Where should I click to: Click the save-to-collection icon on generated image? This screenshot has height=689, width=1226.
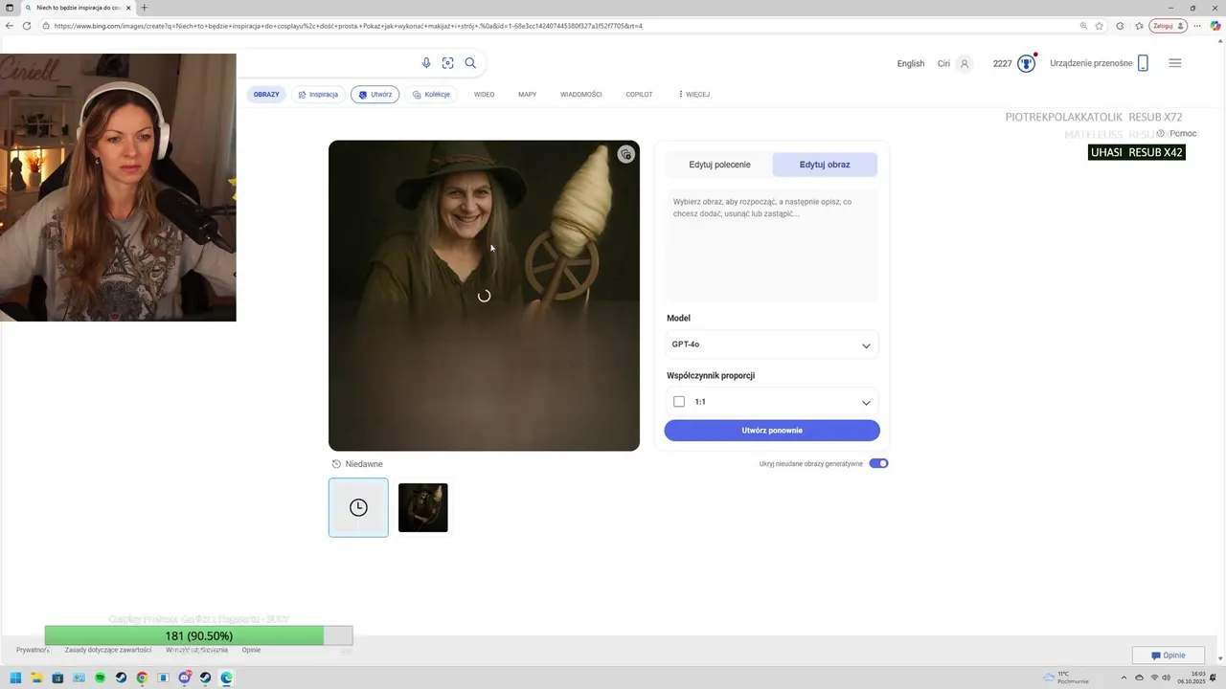point(625,154)
